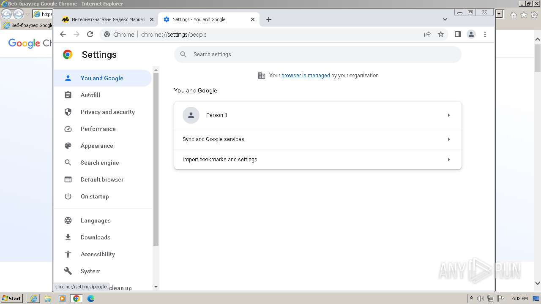Open Downloads settings label

(x=96, y=237)
